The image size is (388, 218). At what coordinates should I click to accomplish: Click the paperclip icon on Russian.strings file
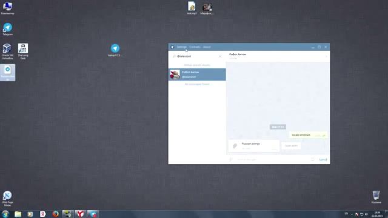pos(235,146)
